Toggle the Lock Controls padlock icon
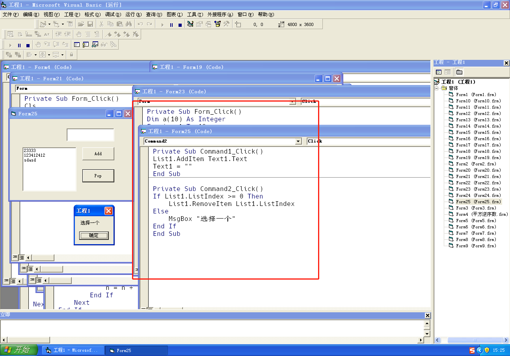The image size is (510, 356). (71, 55)
